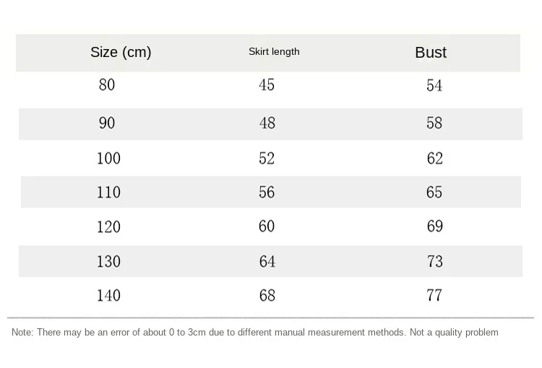Select size 90 row label

[107, 123]
